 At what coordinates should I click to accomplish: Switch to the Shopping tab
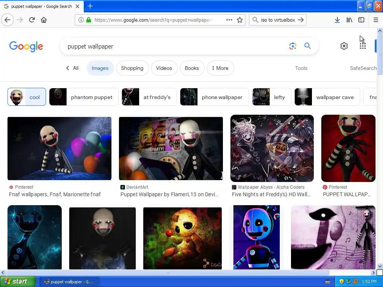pos(132,68)
